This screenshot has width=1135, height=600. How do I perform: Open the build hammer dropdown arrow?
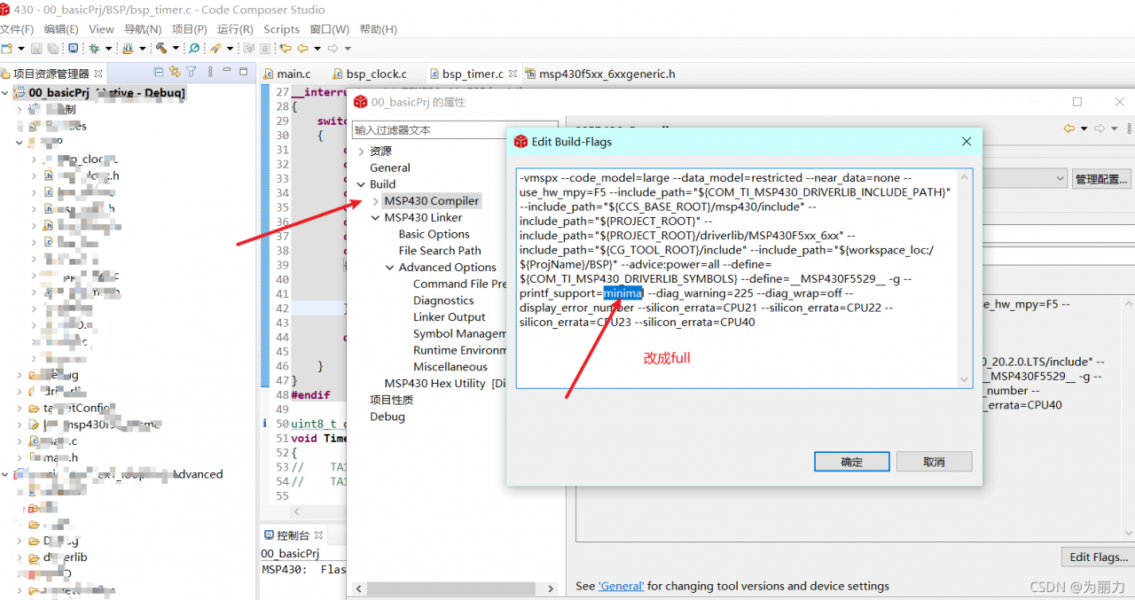coord(176,48)
